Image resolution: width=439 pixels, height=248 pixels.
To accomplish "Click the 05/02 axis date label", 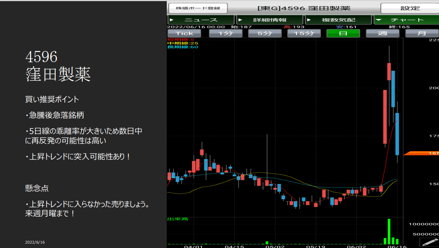I will [x=275, y=246].
